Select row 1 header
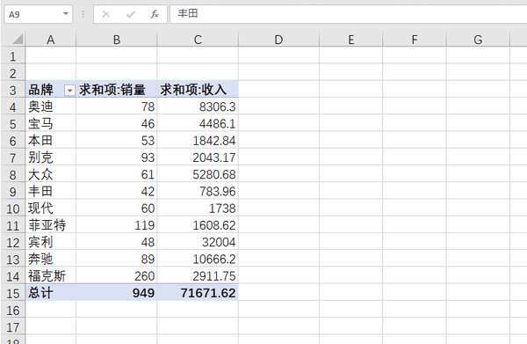Viewport: 527px width, 344px height. click(13, 56)
